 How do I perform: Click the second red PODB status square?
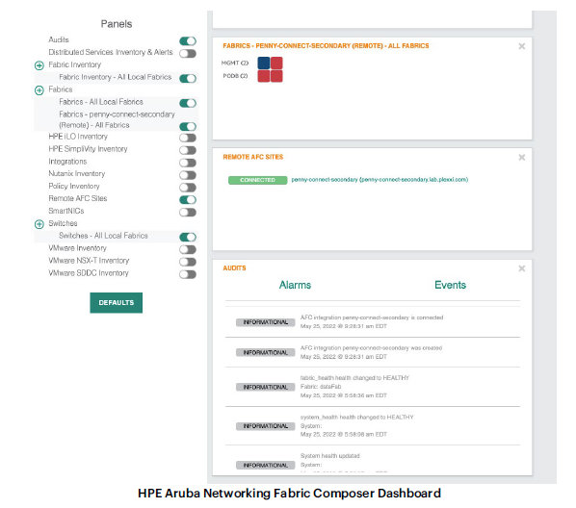click(x=276, y=76)
